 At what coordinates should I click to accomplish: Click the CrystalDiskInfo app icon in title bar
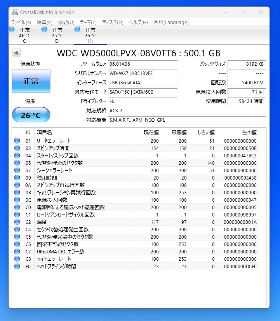[x=15, y=12]
